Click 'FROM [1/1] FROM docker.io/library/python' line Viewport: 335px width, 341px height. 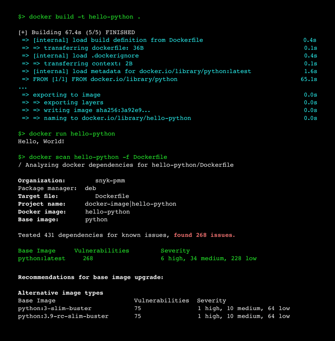100,79
